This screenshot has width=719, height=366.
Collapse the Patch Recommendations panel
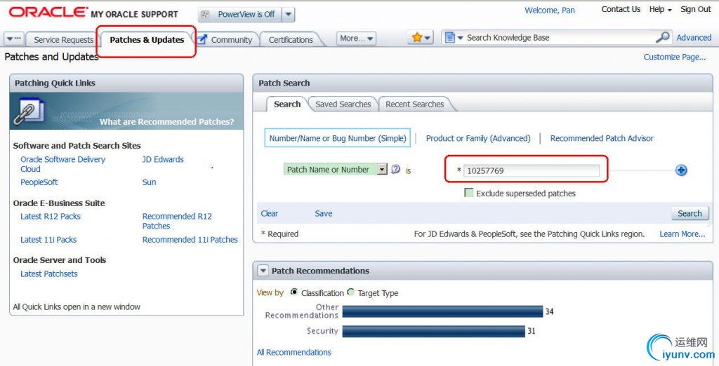coord(263,271)
